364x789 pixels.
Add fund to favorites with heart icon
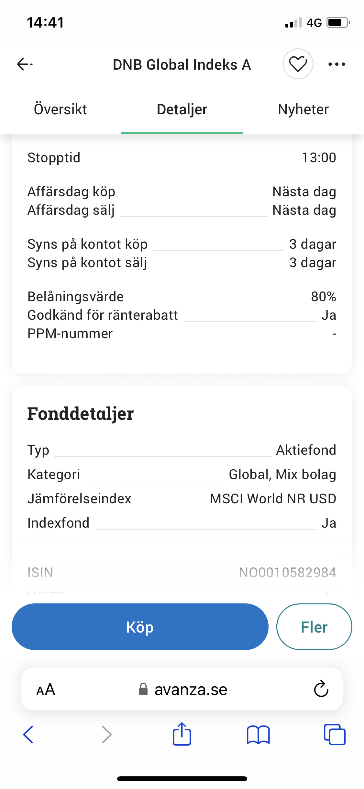pyautogui.click(x=298, y=64)
